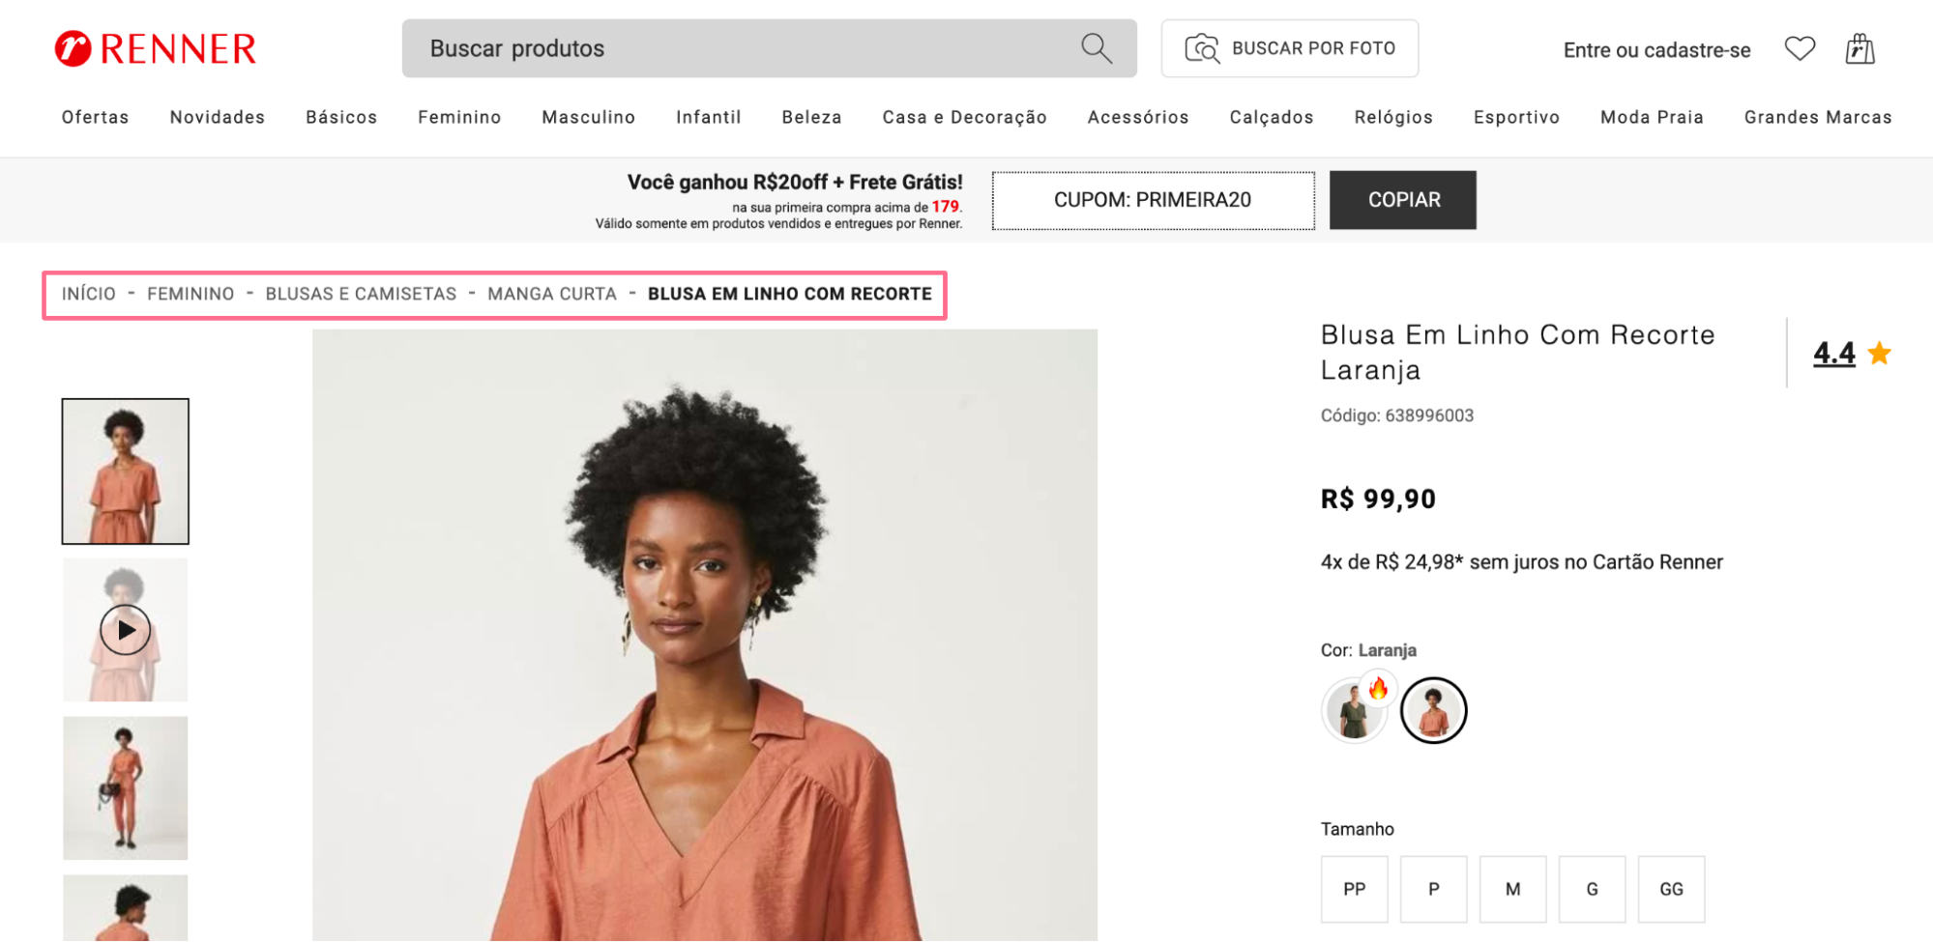Open the wishlist heart icon

1800,47
